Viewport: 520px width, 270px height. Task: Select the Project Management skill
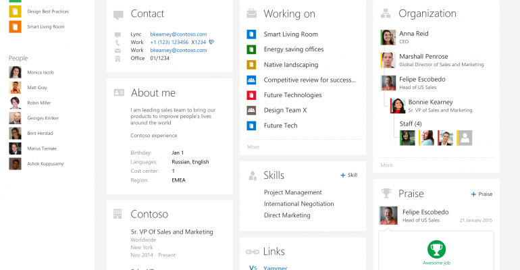click(x=293, y=192)
